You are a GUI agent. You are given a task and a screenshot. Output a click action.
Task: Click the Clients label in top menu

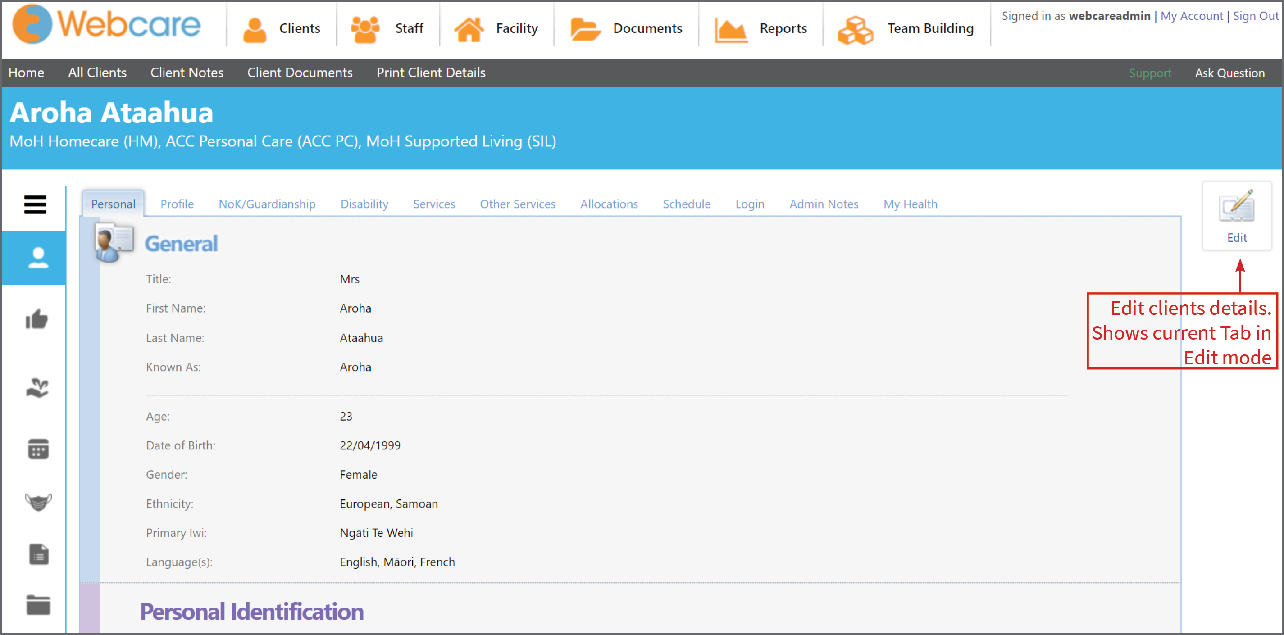pos(300,28)
